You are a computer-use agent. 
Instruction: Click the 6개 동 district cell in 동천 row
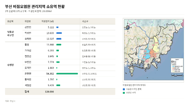(89, 45)
